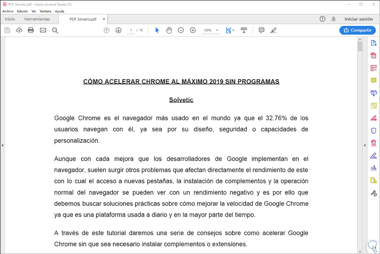Open Request signatures tool in sidebar
Viewport: 380px width, 254px height.
pyautogui.click(x=374, y=168)
